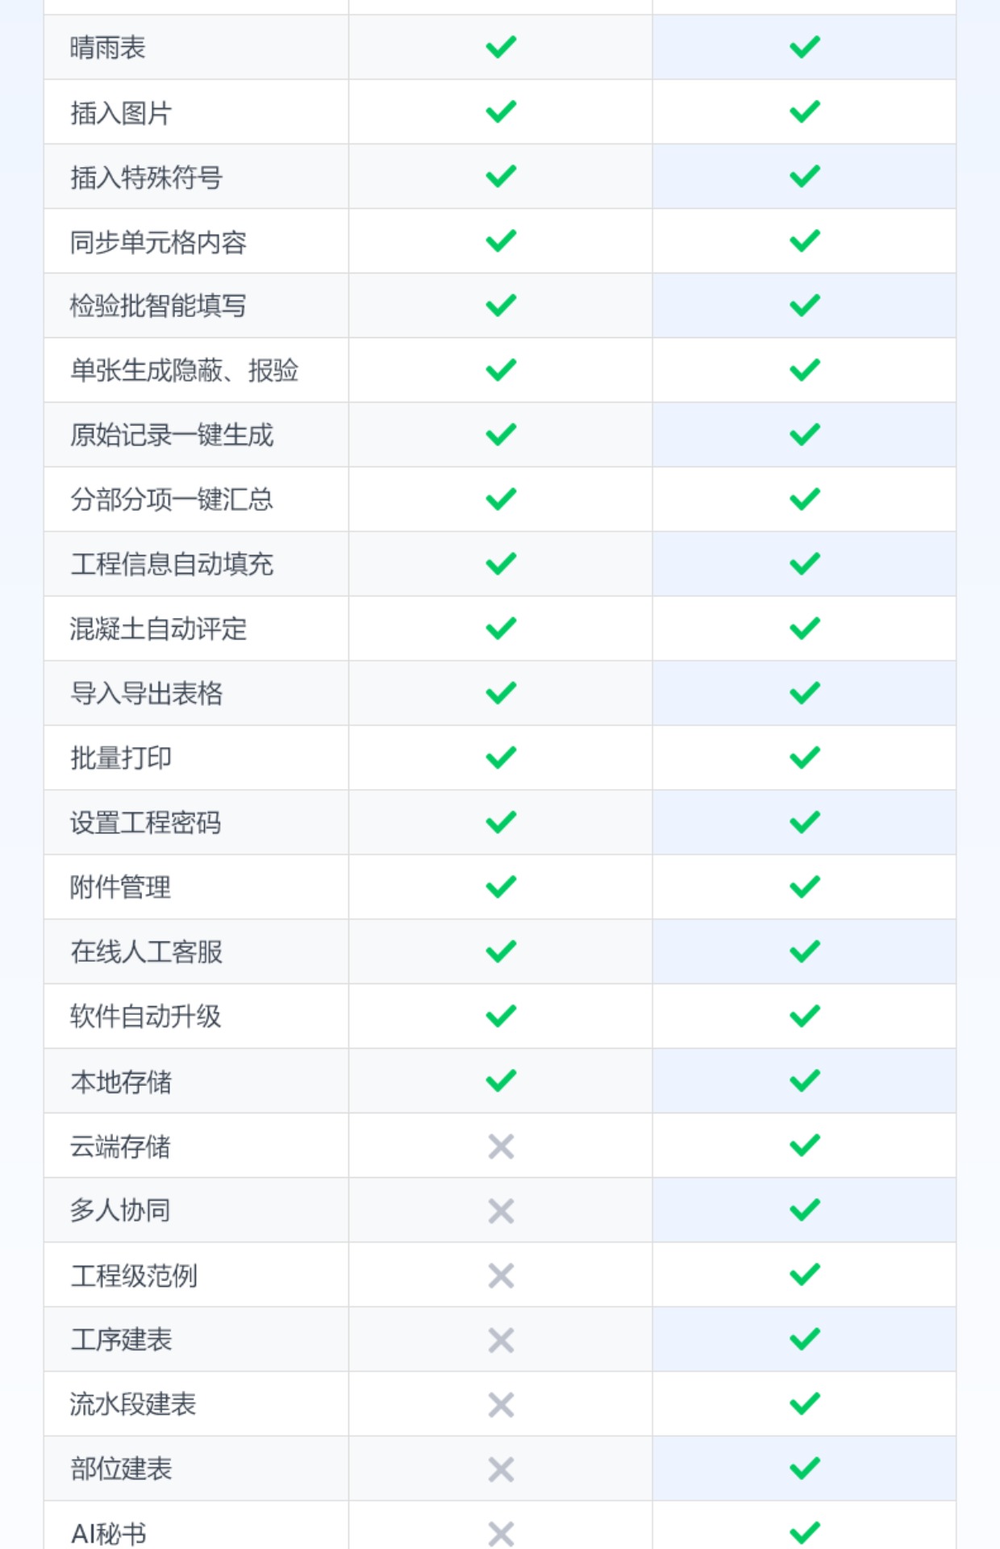Click the gray X in 部位建表 row
The width and height of the screenshot is (1000, 1549).
click(501, 1469)
